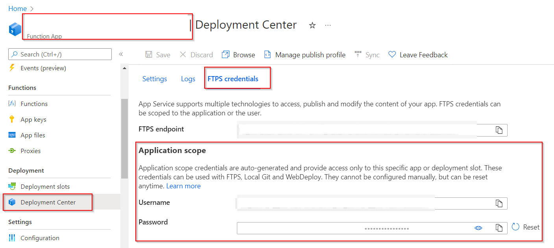Open the more options ellipsis menu
554x248 pixels.
pyautogui.click(x=328, y=25)
